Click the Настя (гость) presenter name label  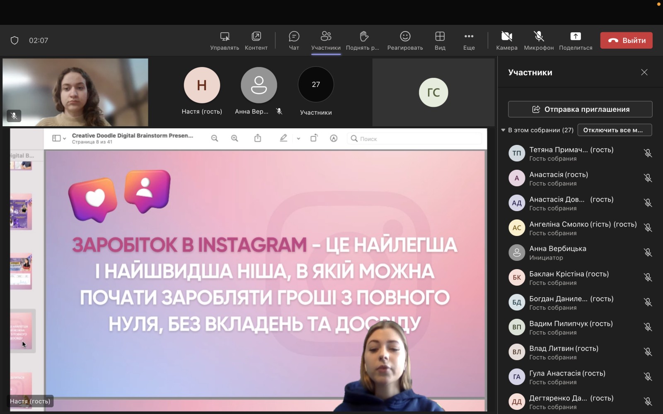click(x=30, y=401)
